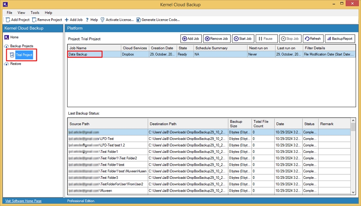
Task: Select the \Test Folder1\Test Folder2 row
Action: (x=209, y=158)
